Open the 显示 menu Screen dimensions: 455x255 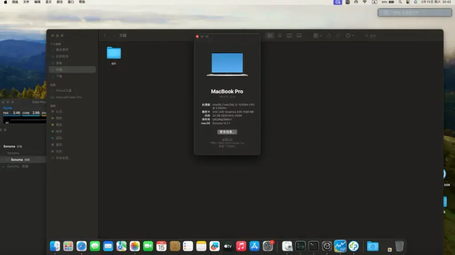pyautogui.click(x=48, y=2)
